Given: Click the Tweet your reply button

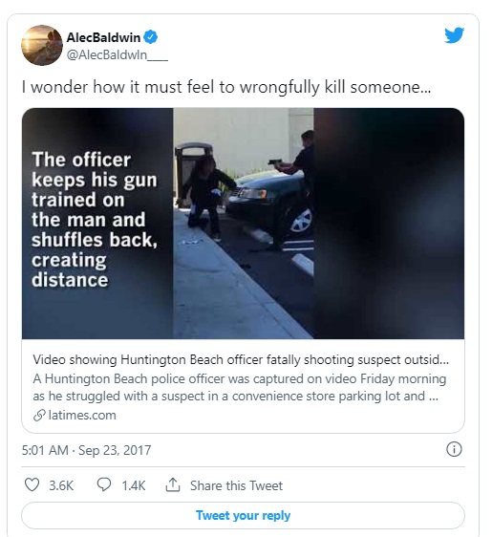Looking at the screenshot, I should coord(243,515).
